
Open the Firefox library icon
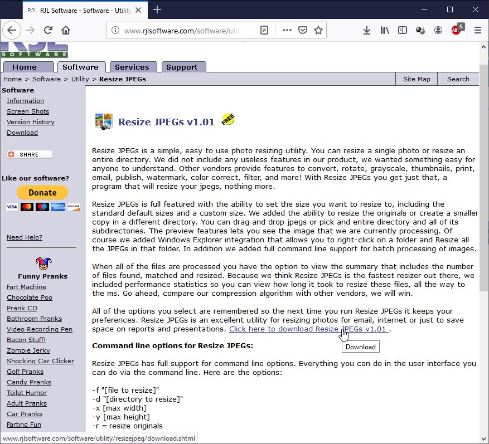(385, 30)
